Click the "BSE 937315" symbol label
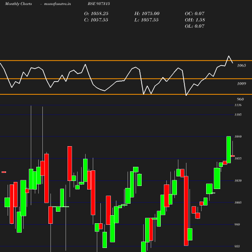 pyautogui.click(x=99, y=4)
